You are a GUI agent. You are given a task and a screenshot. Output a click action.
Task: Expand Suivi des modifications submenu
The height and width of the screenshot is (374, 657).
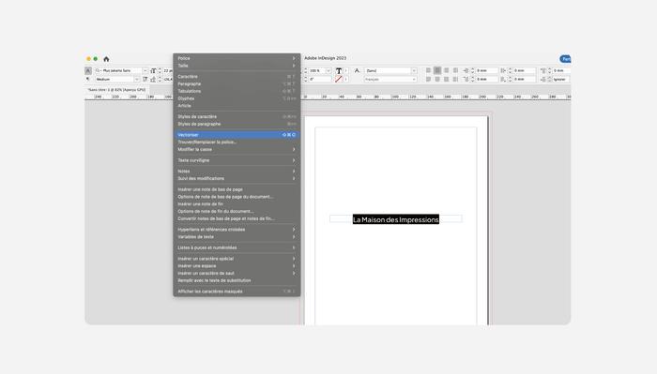237,179
